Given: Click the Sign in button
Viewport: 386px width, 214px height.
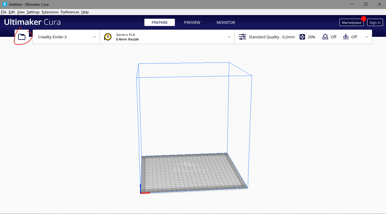Looking at the screenshot, I should click(x=375, y=23).
